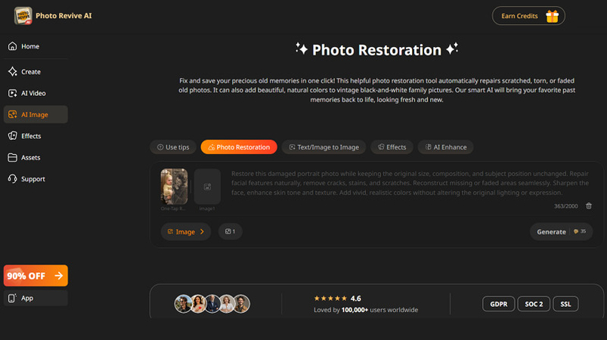Open Effects in the left sidebar
Image resolution: width=607 pixels, height=340 pixels.
coord(36,136)
